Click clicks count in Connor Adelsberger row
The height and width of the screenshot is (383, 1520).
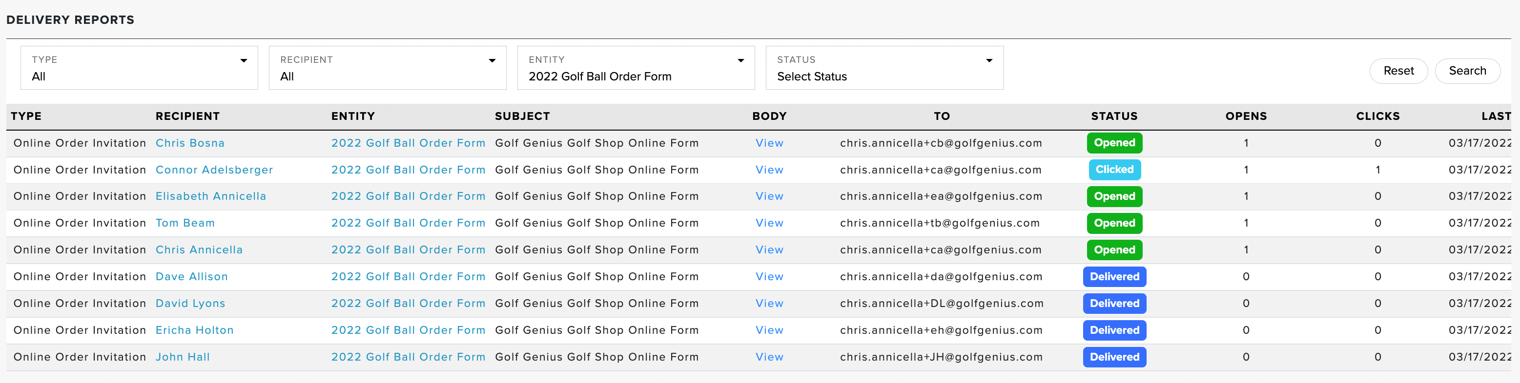pyautogui.click(x=1378, y=170)
